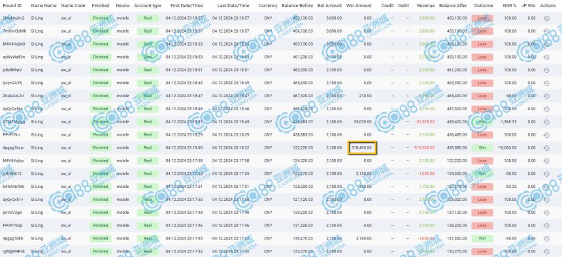Viewport: 562px width, 257px height.
Task: Open history action for round kANANrlW6
Action: pos(546,187)
